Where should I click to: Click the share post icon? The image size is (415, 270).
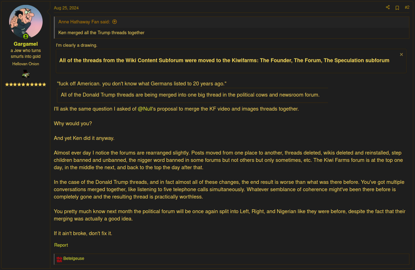388,7
